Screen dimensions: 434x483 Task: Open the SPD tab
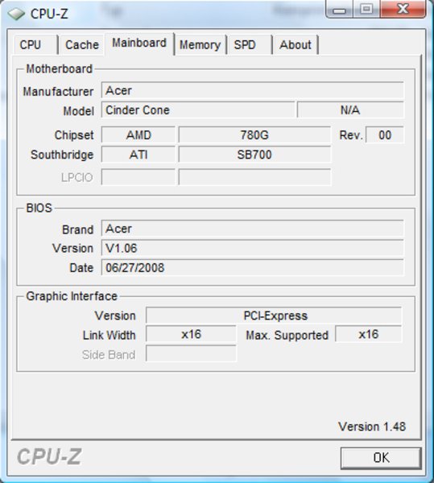250,45
